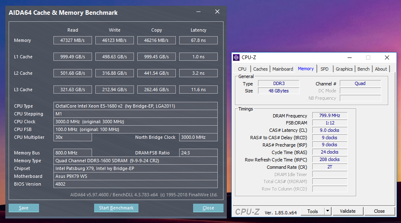Click Cycle Time tRAS value 24 clocks

click(x=330, y=152)
